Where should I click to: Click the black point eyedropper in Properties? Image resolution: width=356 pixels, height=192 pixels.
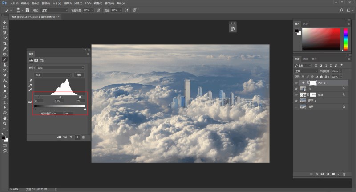tap(30, 81)
